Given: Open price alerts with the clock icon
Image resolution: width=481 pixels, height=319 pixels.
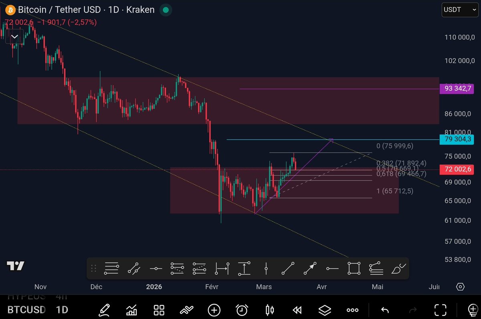Looking at the screenshot, I should 242,309.
